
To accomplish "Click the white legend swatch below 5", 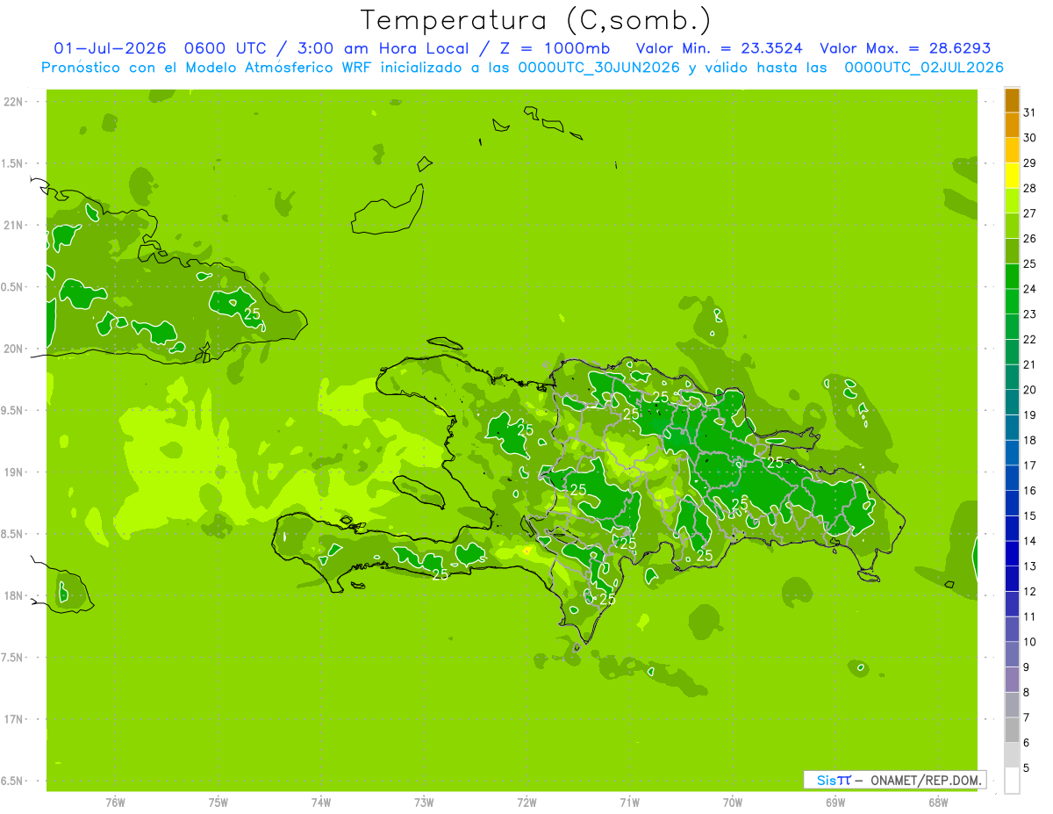I will coord(1012,781).
